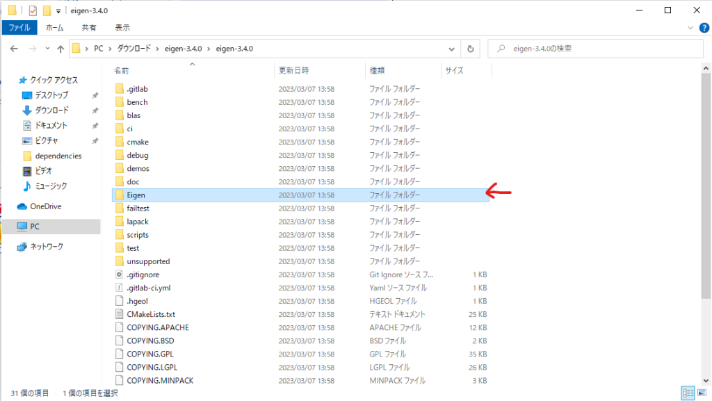The width and height of the screenshot is (712, 401).
Task: Click first eigen-3.4.0 breadcrumb segment
Action: point(183,49)
